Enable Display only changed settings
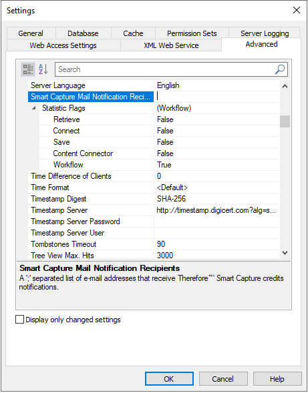The width and height of the screenshot is (308, 393). pos(19,320)
